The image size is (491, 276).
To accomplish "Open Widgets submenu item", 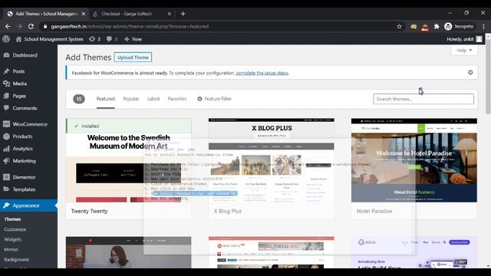I will point(12,239).
